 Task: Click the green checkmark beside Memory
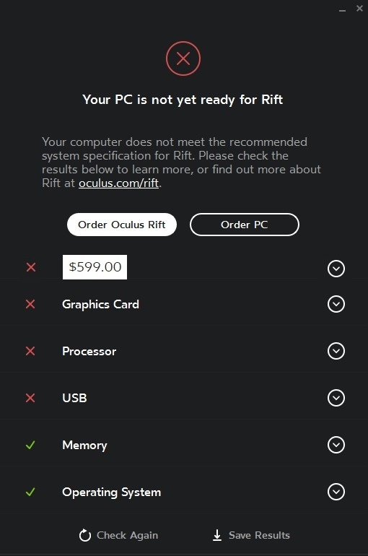click(30, 445)
